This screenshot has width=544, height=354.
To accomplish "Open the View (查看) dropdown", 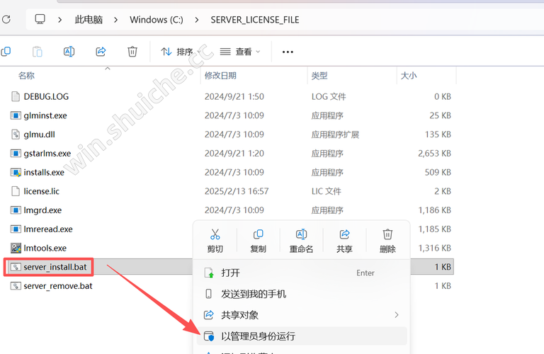I will tap(239, 52).
